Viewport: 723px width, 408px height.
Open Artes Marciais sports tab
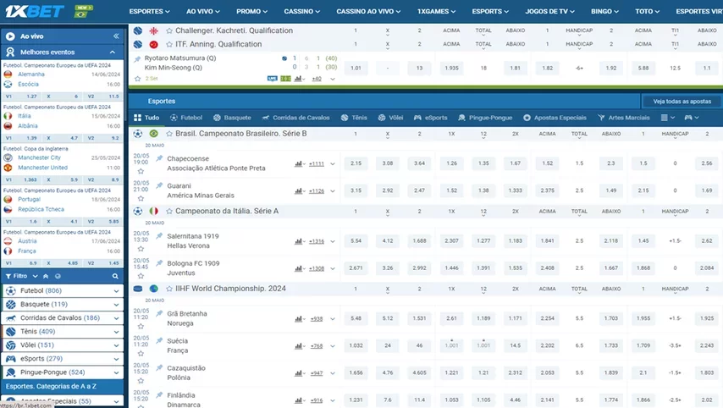pyautogui.click(x=623, y=118)
